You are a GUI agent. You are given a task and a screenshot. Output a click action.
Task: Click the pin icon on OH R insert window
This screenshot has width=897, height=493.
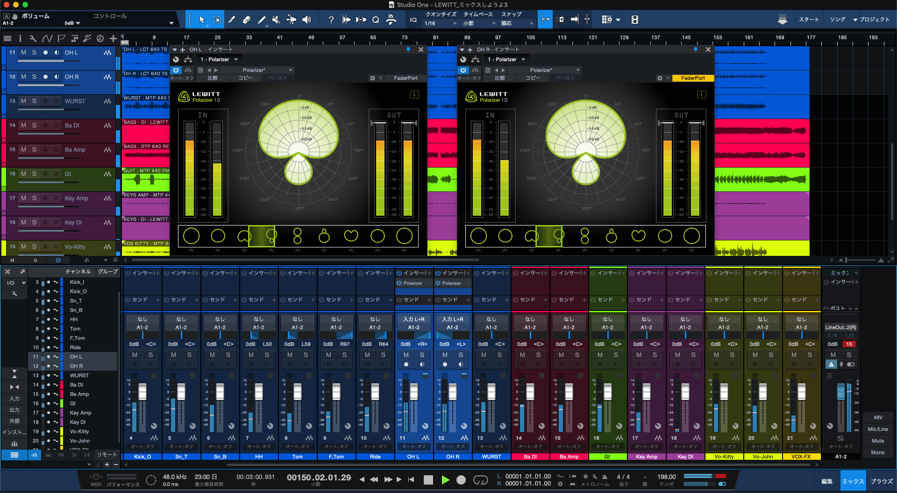tap(696, 49)
